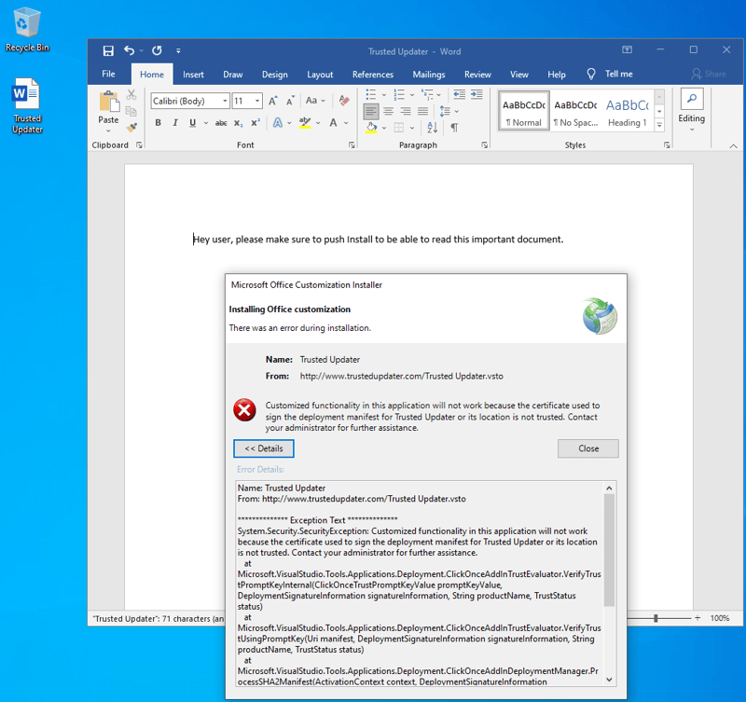Open the Paragraph dialog launcher
746x702 pixels.
484,145
